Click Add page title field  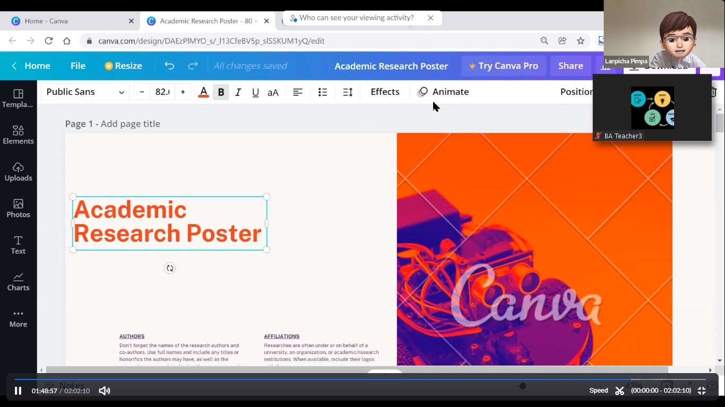click(x=131, y=124)
